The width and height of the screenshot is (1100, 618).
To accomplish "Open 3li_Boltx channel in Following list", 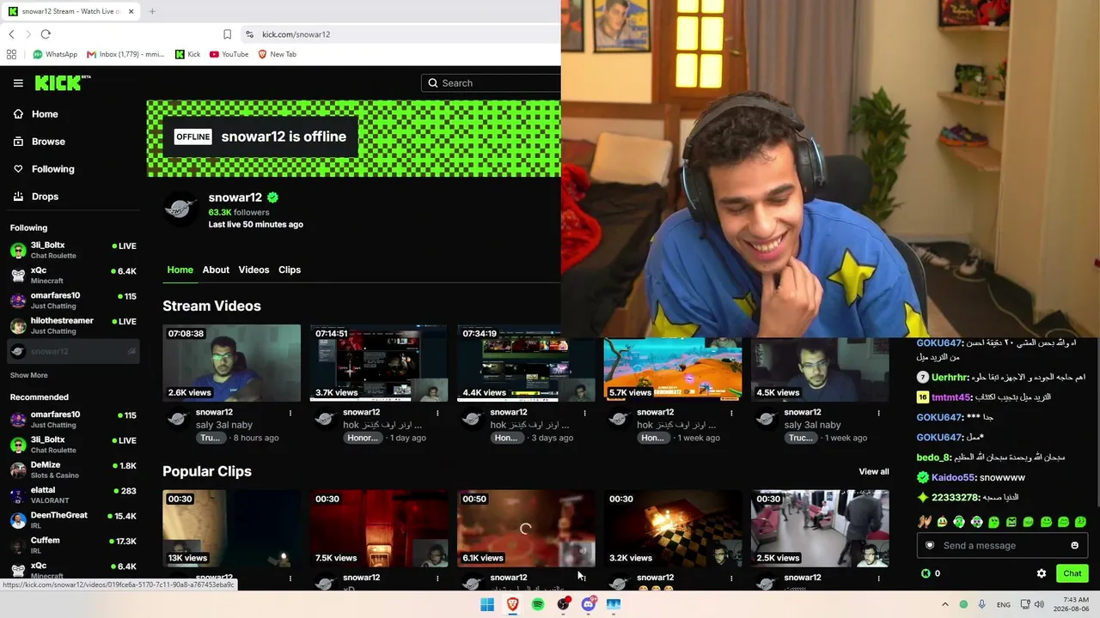I will click(x=73, y=250).
